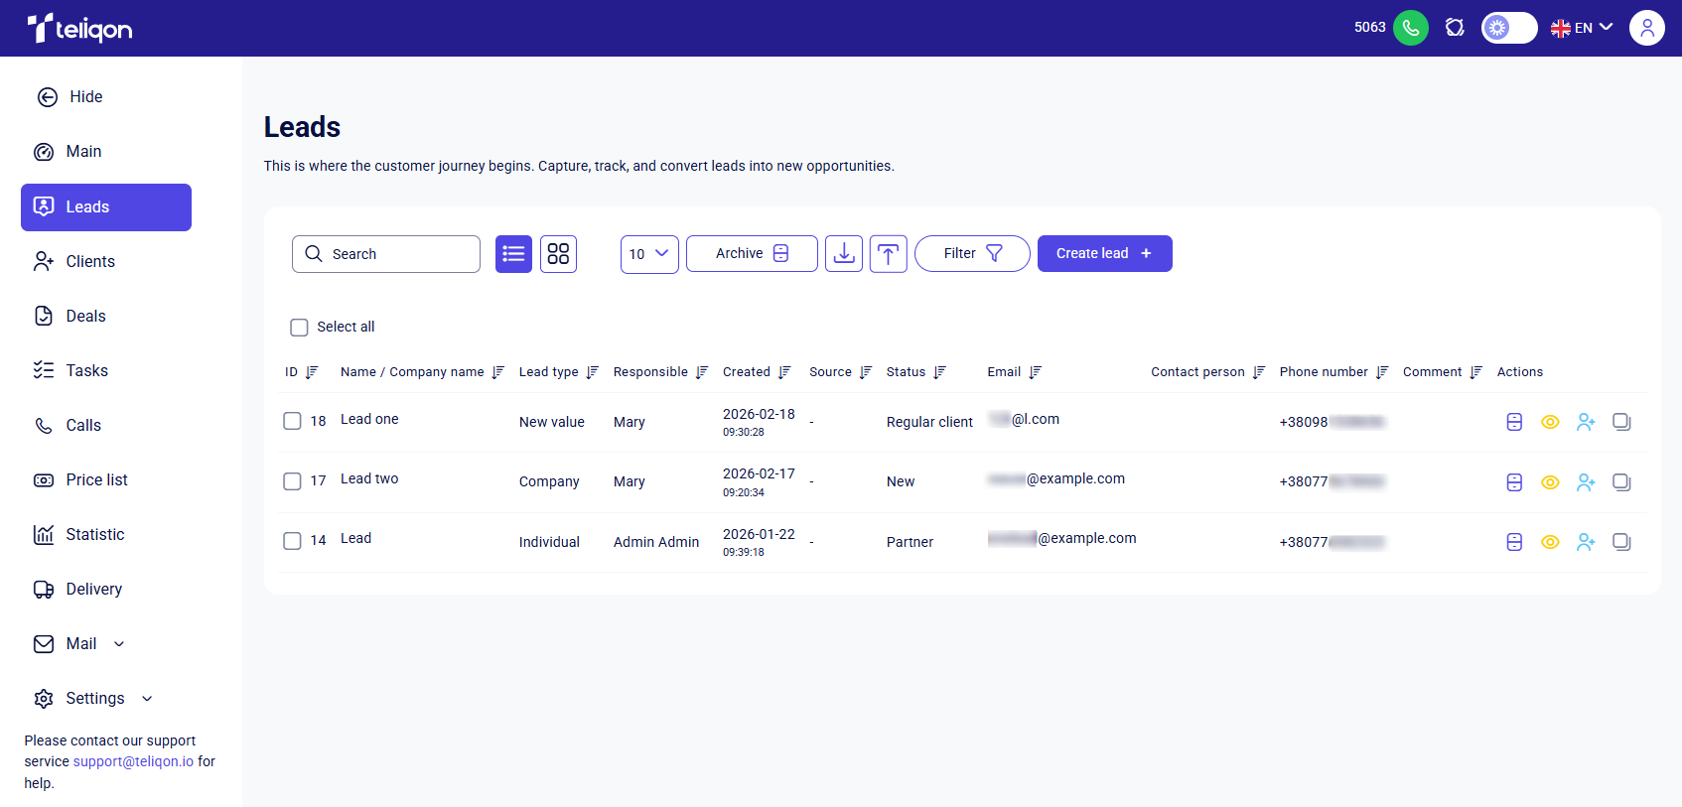Screen dimensions: 1682x807
Task: Switch to grid card view
Action: click(558, 254)
